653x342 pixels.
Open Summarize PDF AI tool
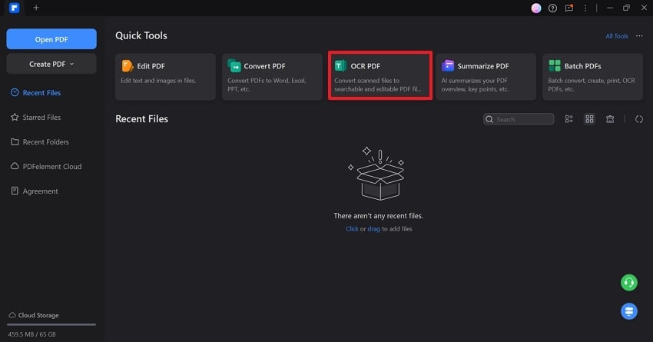click(x=486, y=77)
